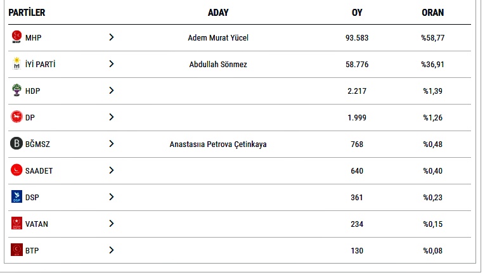Viewport: 485px width, 275px height.
Task: Click the BĞMSZ black circle icon
Action: (x=16, y=144)
